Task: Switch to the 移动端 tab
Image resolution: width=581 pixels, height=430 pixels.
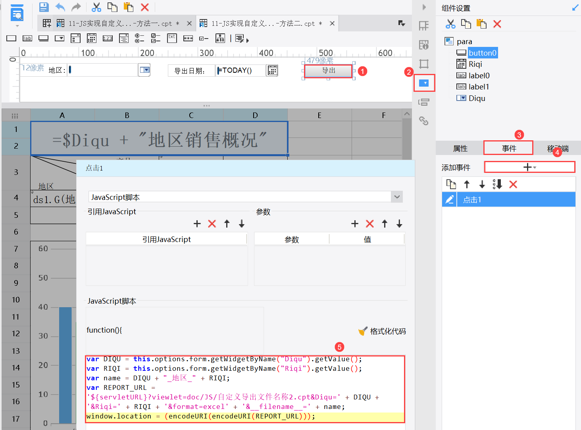Action: coord(558,148)
